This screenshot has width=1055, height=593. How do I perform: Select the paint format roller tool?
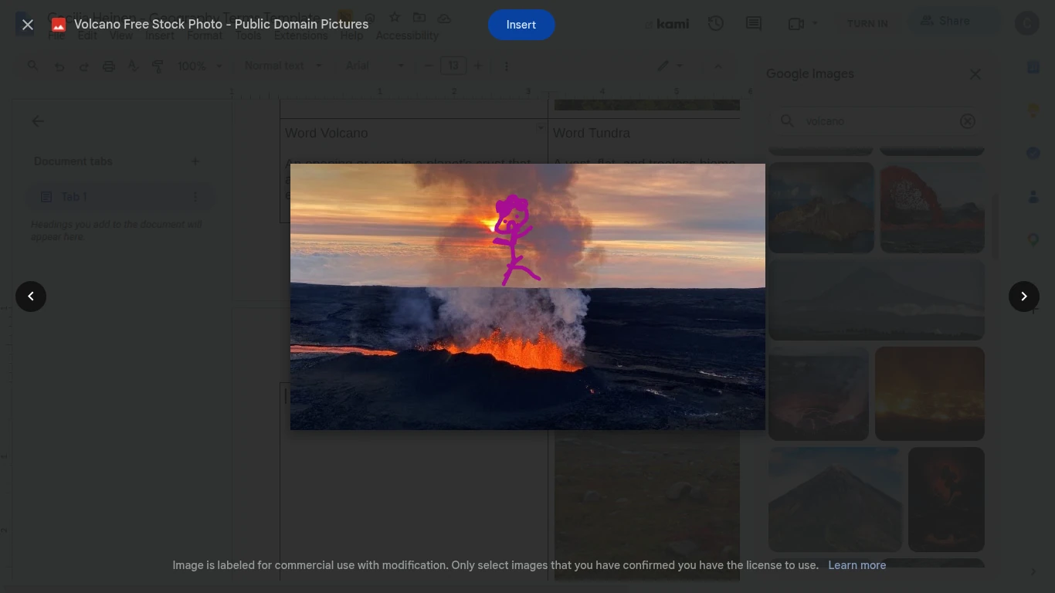point(158,66)
